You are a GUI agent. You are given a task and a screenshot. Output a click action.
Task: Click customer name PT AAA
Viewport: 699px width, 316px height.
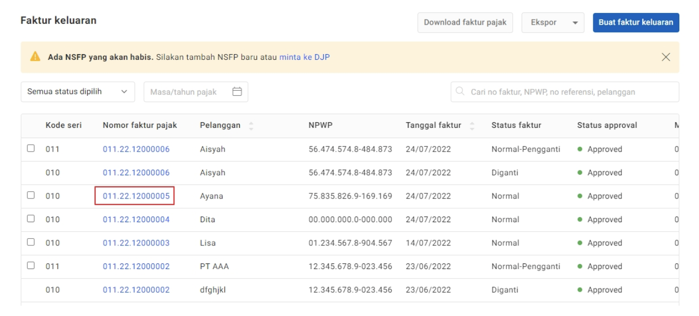tap(214, 267)
